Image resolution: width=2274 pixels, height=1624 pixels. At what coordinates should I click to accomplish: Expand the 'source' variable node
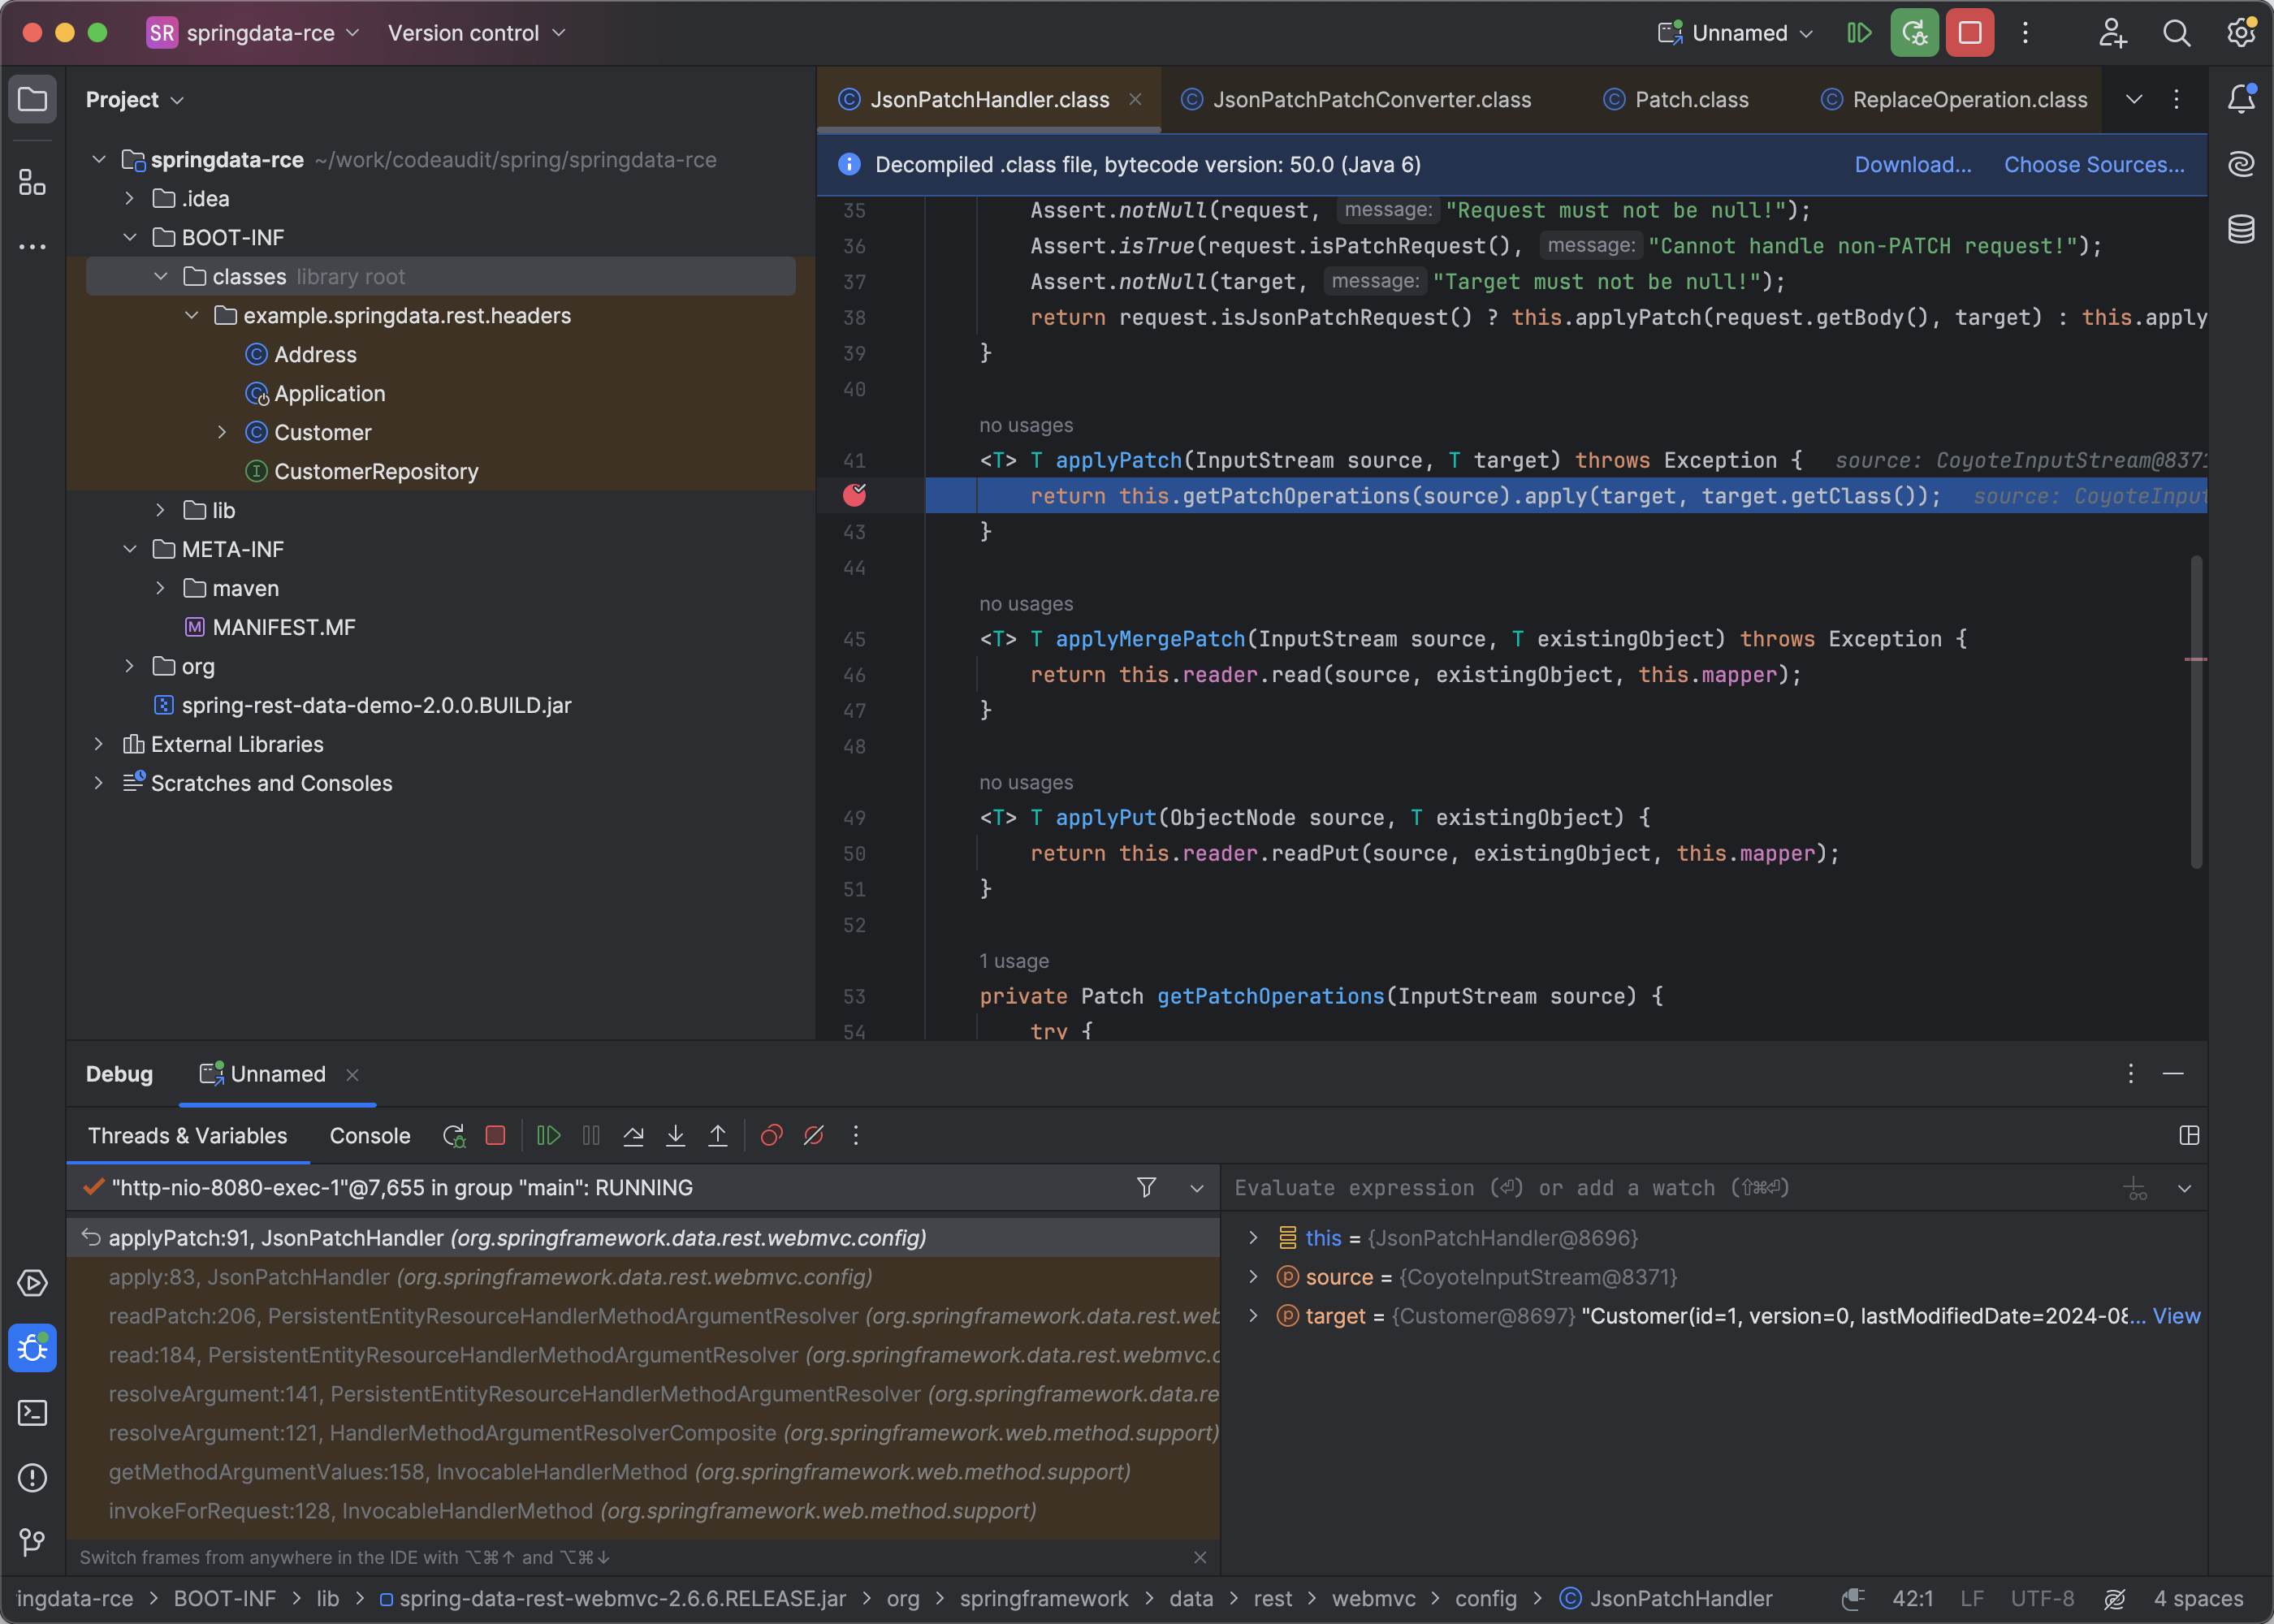click(1253, 1277)
